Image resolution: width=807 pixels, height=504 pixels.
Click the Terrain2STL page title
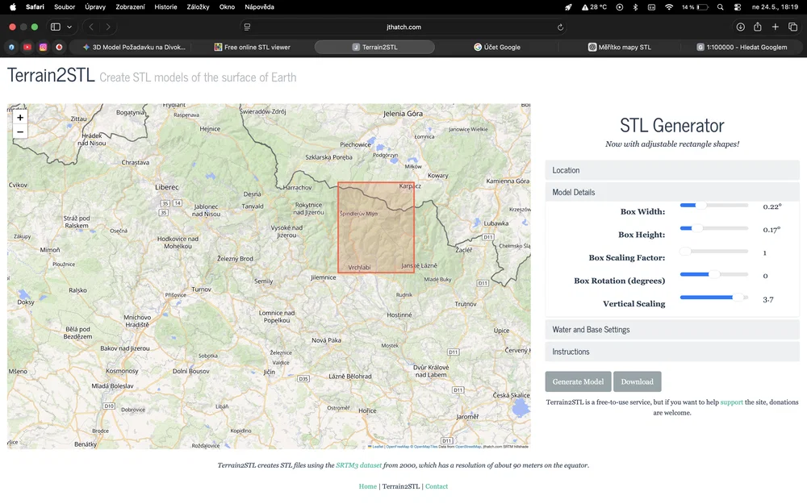51,76
